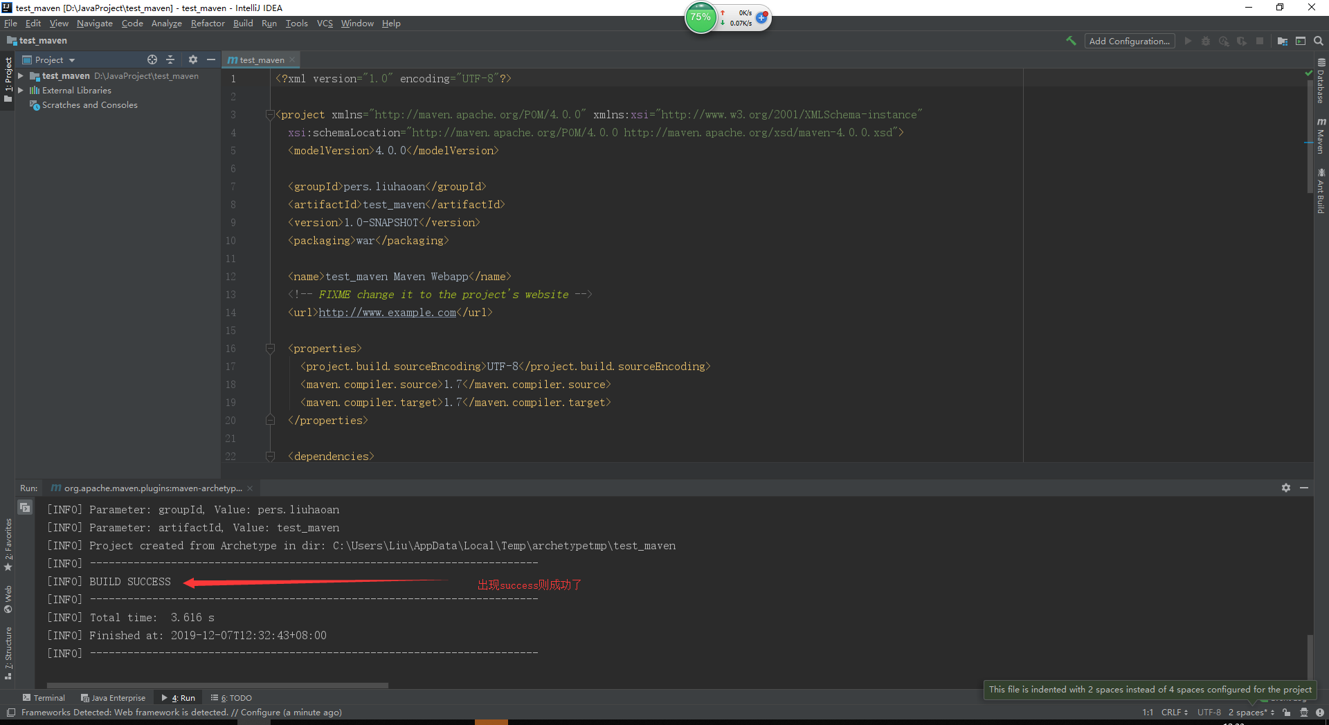Open the Tools menu
The height and width of the screenshot is (725, 1329).
coord(296,24)
